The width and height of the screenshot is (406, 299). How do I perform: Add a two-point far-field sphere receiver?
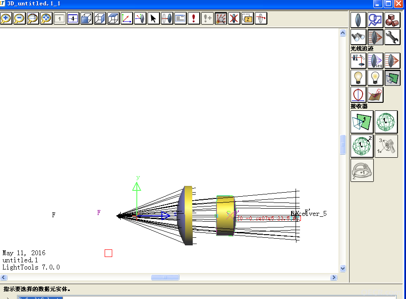362,146
